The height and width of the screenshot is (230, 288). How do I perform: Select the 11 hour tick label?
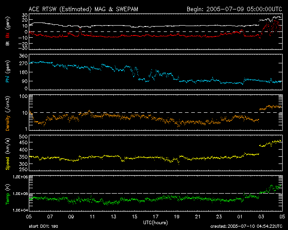coord(92,216)
